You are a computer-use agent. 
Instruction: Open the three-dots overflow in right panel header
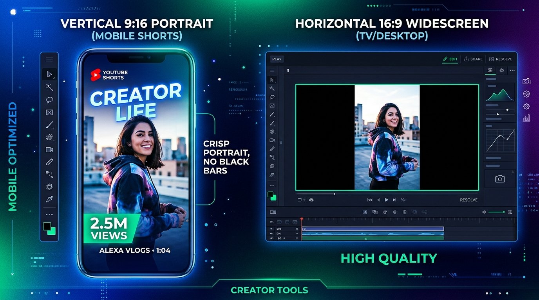point(512,71)
